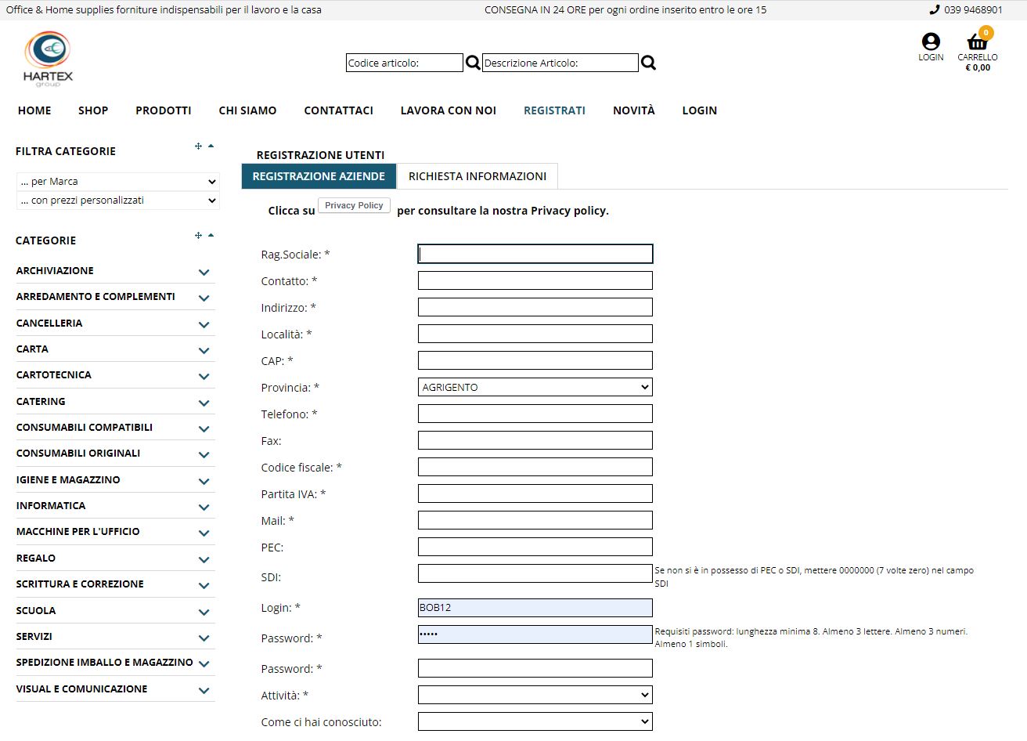
Task: Click into the Rag.Sociale input field
Action: (535, 254)
